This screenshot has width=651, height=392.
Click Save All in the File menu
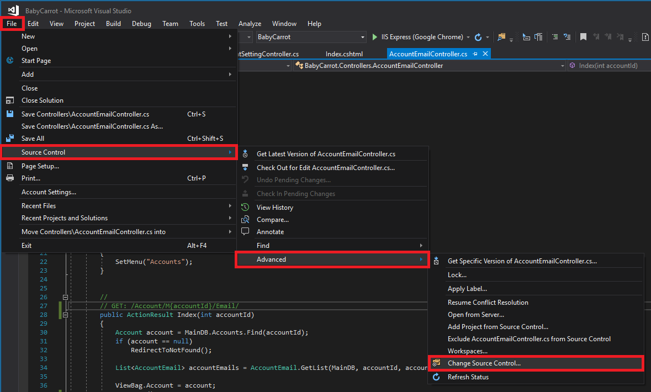pos(33,139)
